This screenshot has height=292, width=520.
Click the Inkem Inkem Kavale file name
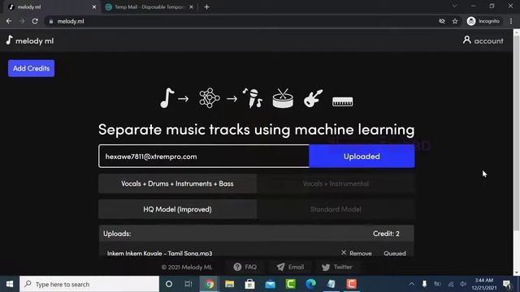(x=159, y=253)
